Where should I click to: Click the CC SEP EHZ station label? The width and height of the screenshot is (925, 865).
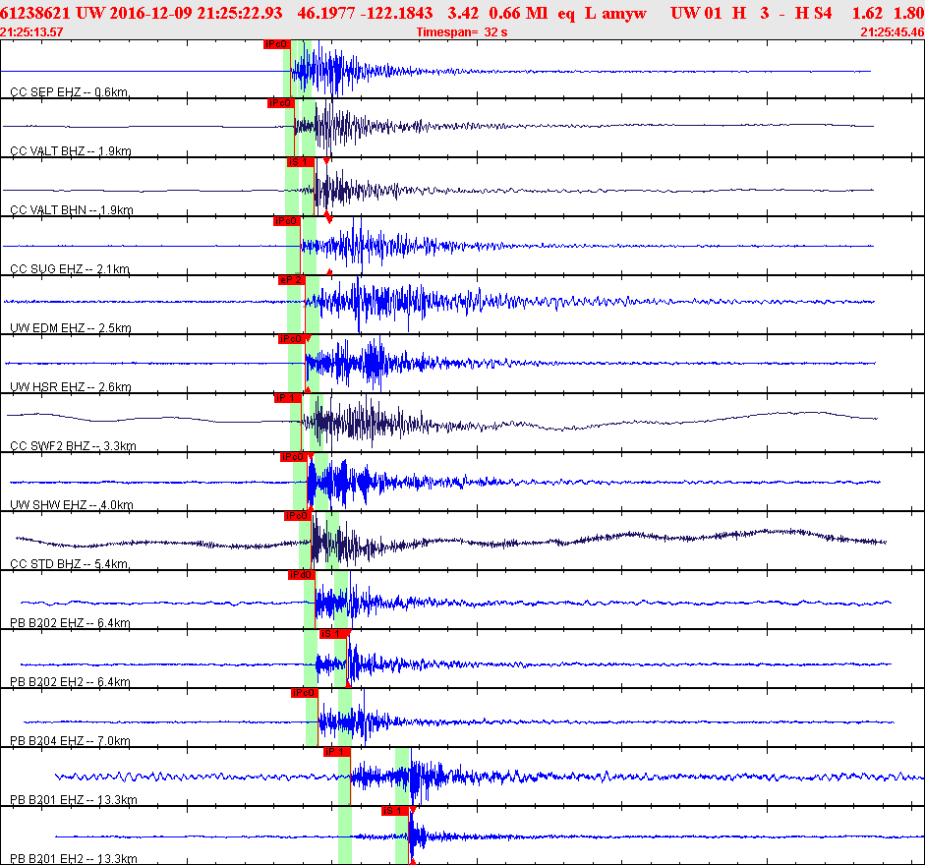tap(69, 92)
